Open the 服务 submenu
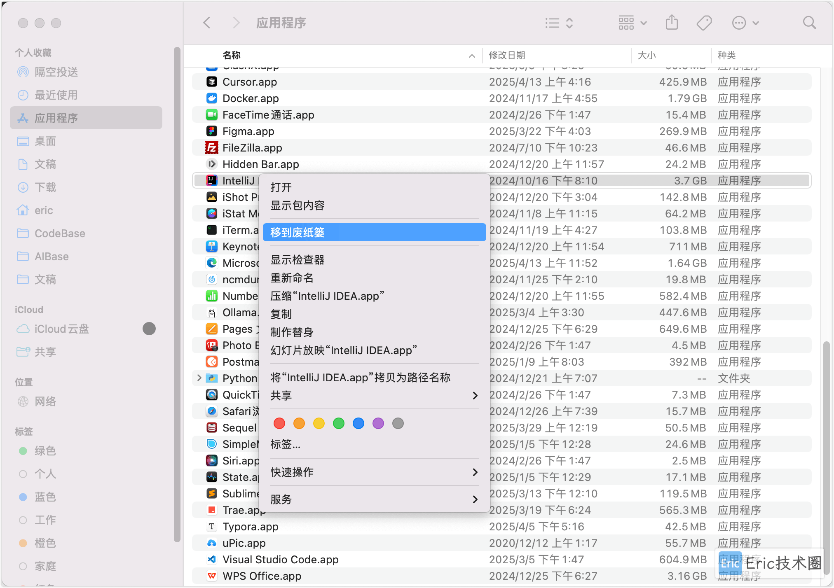 tap(374, 499)
